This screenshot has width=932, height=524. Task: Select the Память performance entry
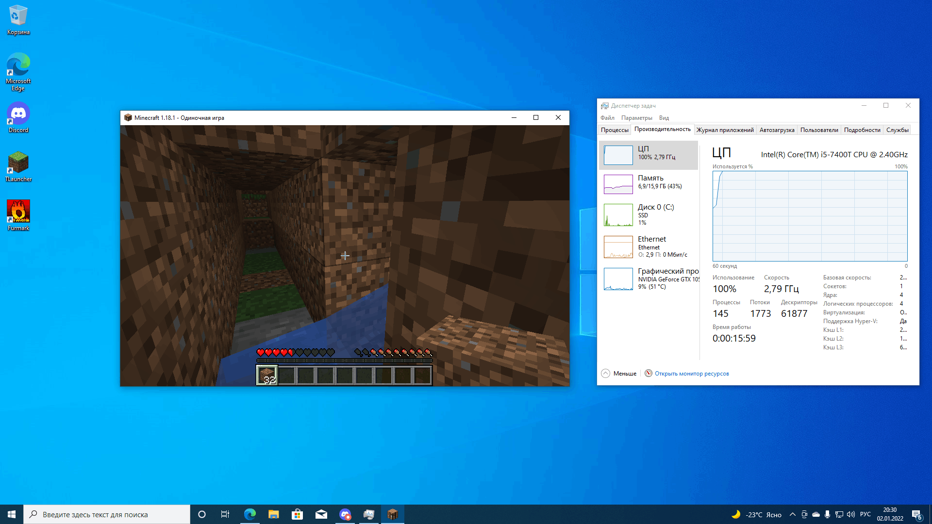pyautogui.click(x=649, y=184)
